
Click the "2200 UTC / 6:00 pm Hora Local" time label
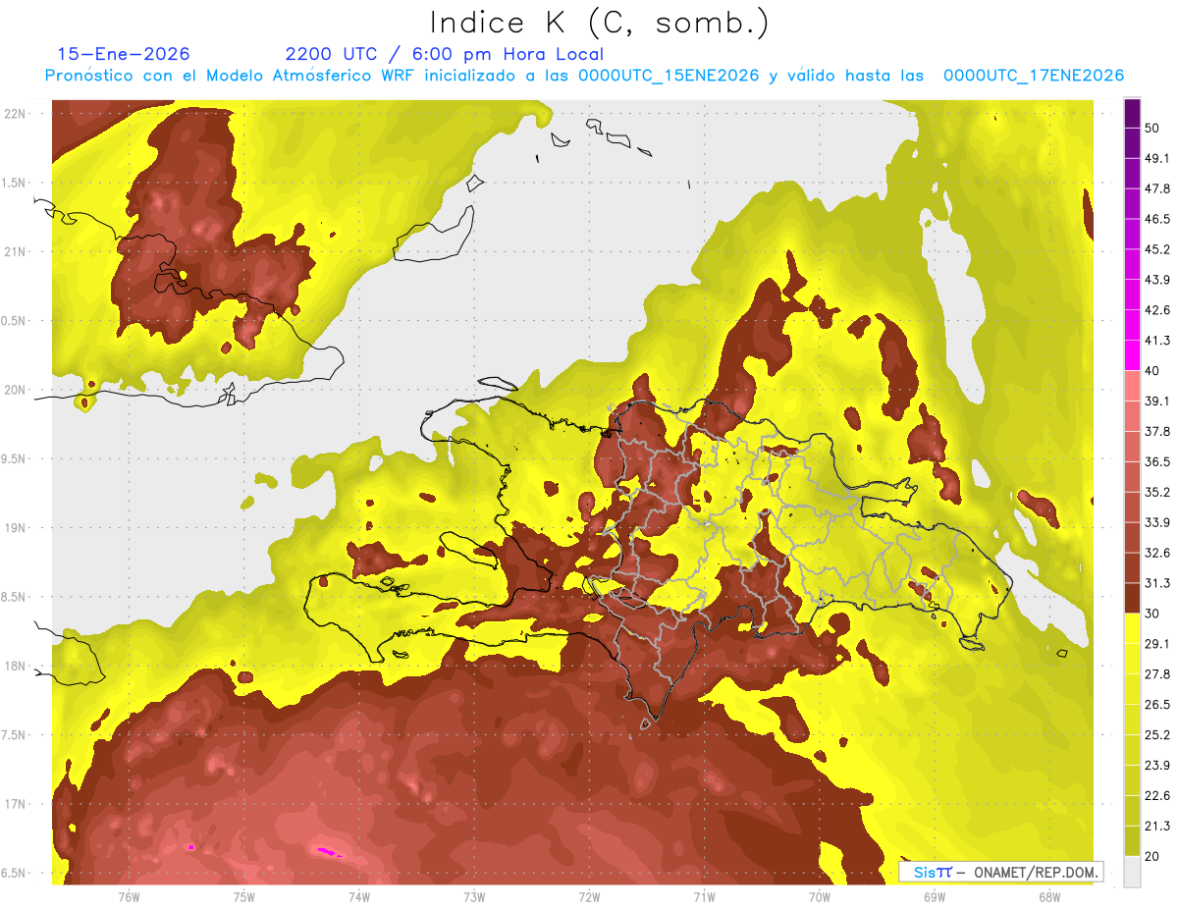click(445, 54)
